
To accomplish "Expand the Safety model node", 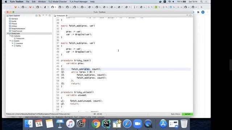I will click(12, 46).
